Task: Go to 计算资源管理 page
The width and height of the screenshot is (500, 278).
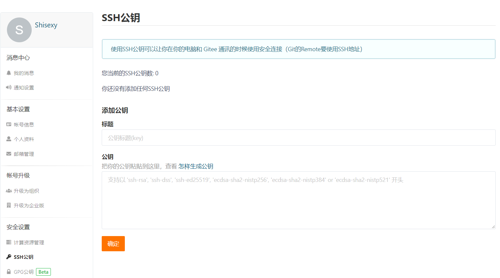Action: [x=29, y=242]
